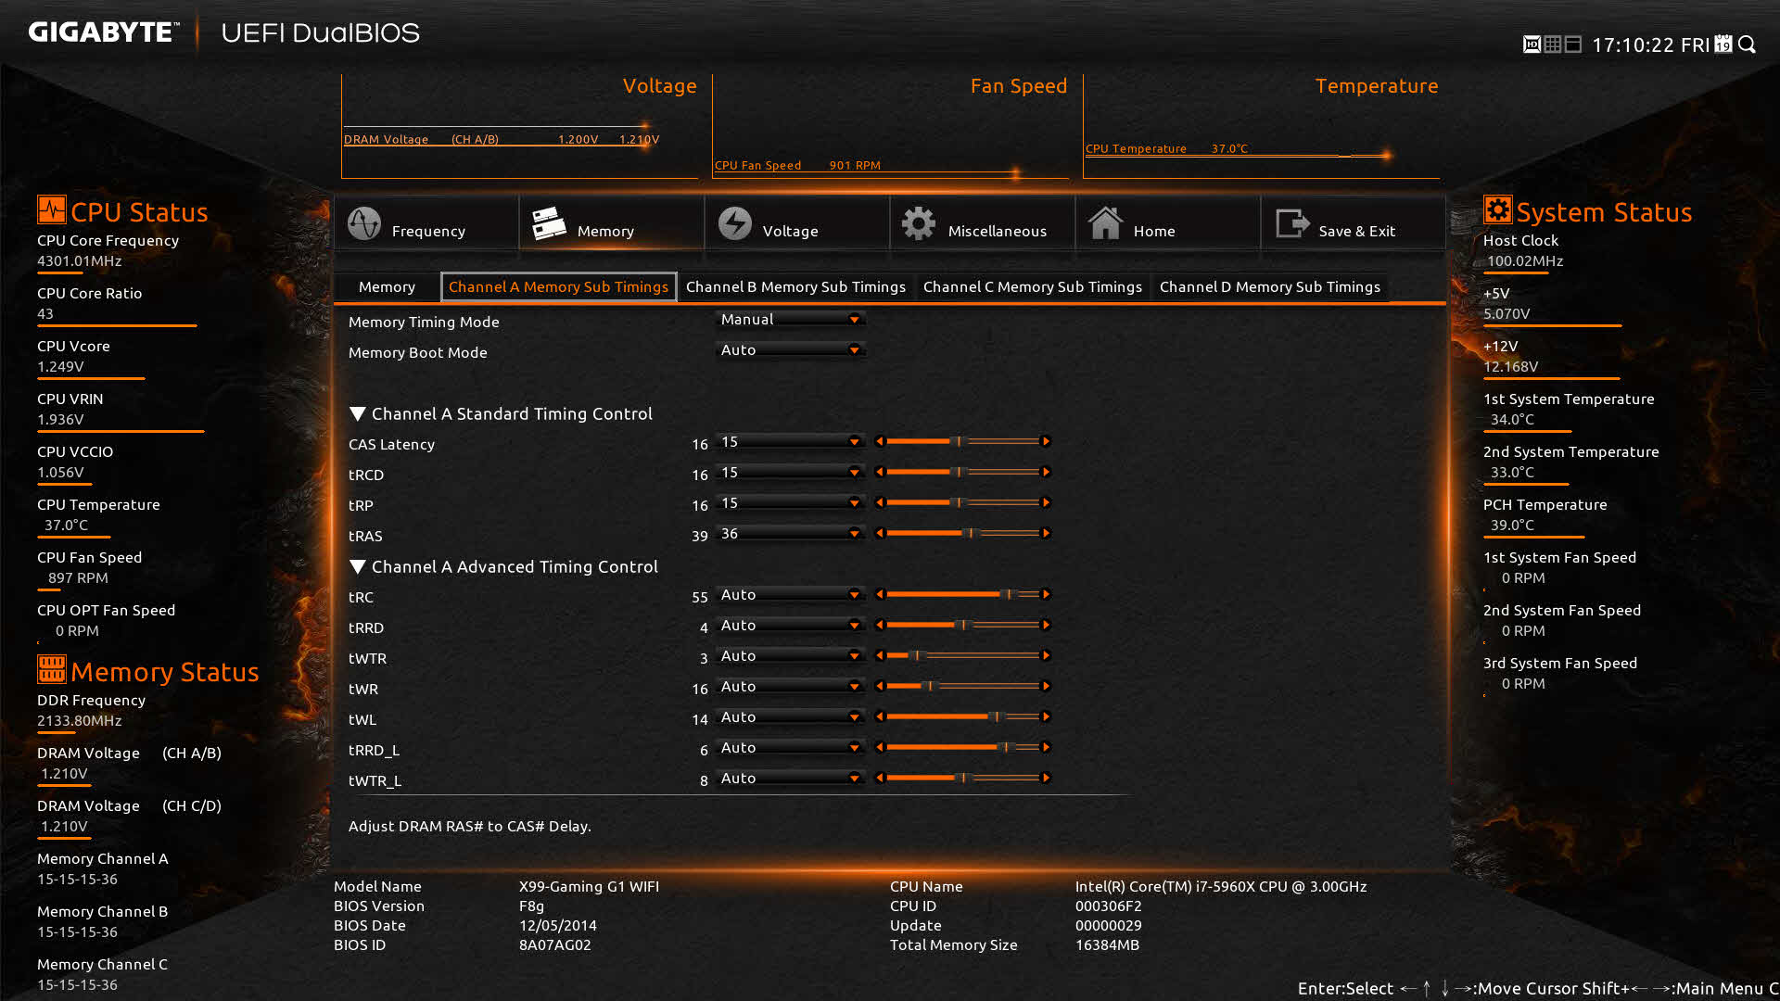The width and height of the screenshot is (1780, 1001).
Task: Increase tRP with right arrow
Action: [1046, 502]
